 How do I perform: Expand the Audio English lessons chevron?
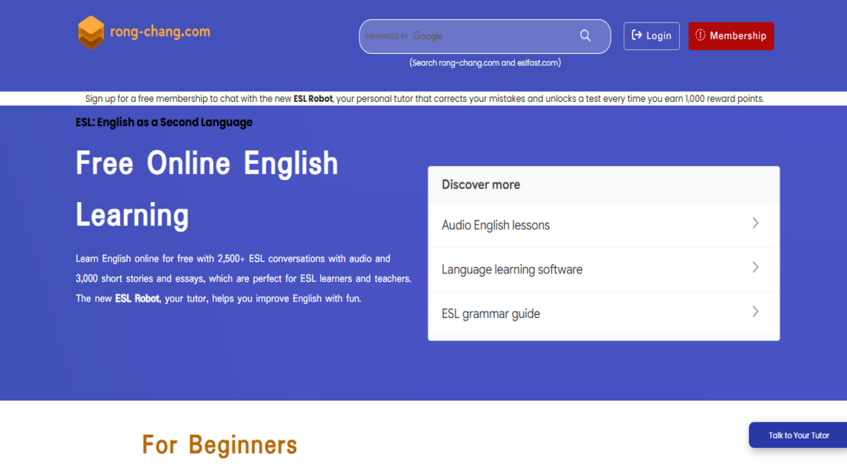point(755,223)
